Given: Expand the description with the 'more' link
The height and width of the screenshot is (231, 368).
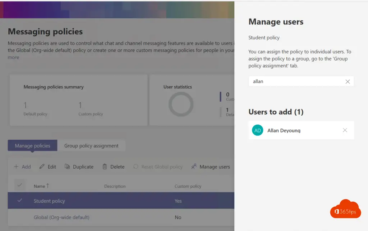Looking at the screenshot, I should (x=14, y=57).
